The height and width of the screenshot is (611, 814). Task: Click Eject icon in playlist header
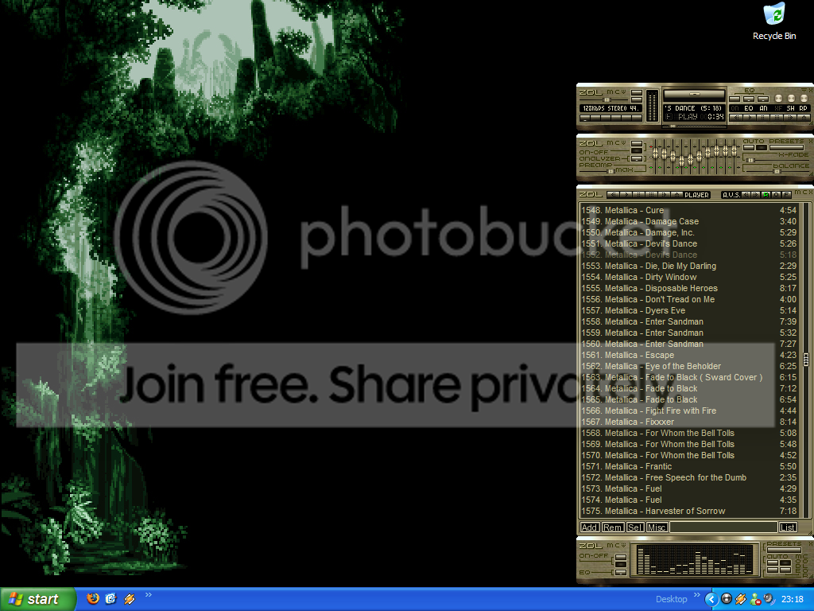677,195
